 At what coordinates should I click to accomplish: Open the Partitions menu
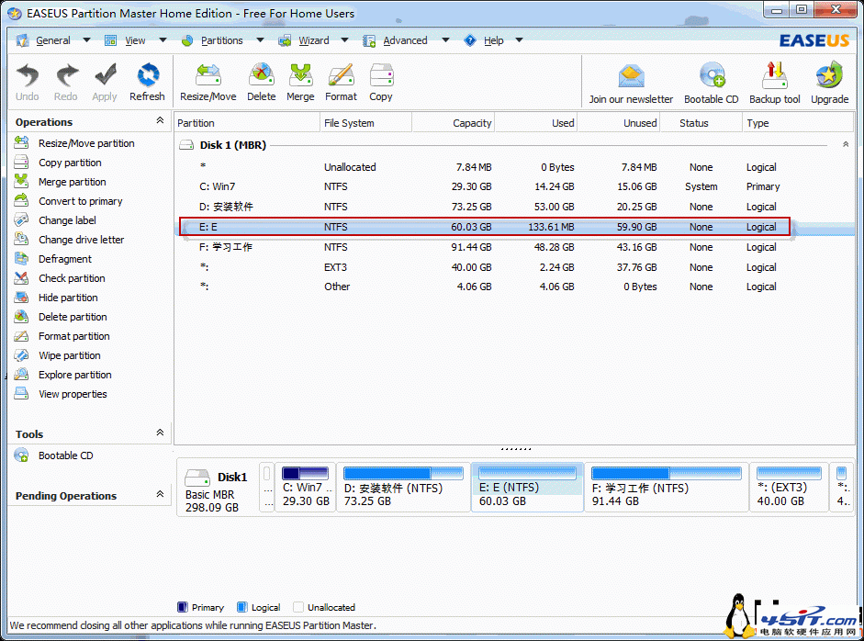tap(221, 40)
